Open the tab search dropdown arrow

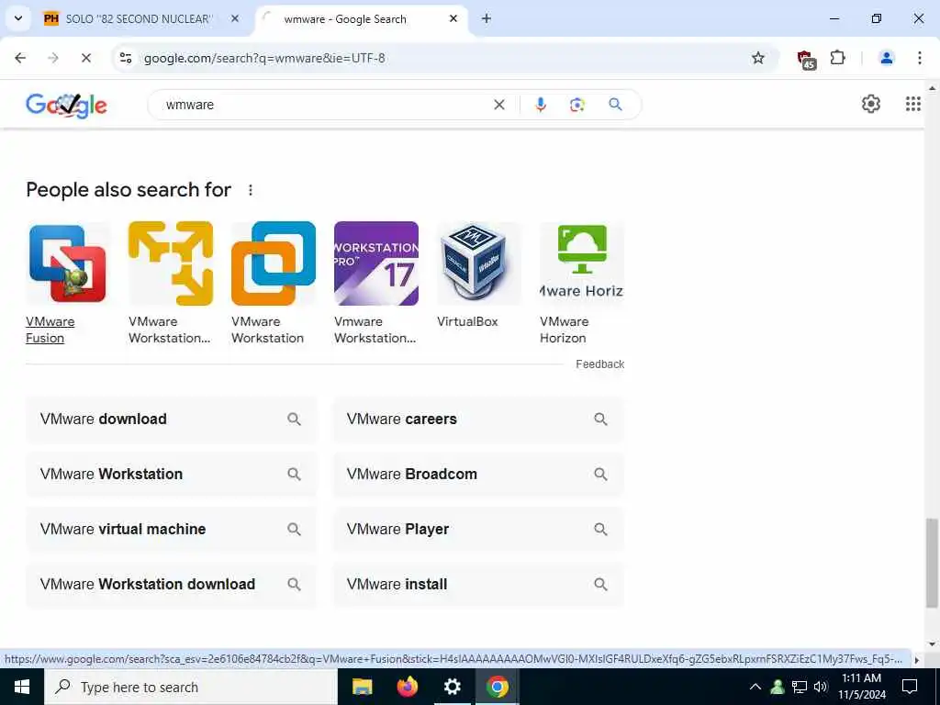pyautogui.click(x=18, y=18)
